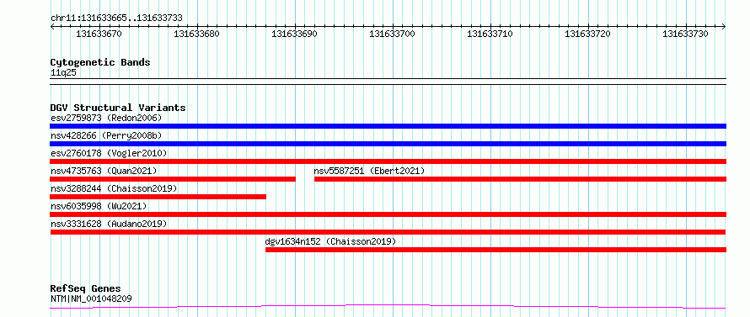Open the dgv1634n152 (Chaisson2019) variant

point(330,241)
